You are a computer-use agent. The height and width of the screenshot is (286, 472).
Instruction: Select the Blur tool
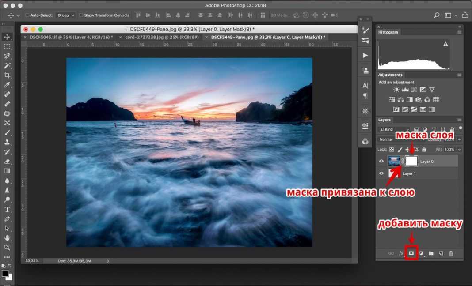7,181
